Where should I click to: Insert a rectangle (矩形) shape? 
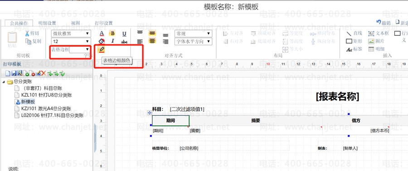(354, 41)
